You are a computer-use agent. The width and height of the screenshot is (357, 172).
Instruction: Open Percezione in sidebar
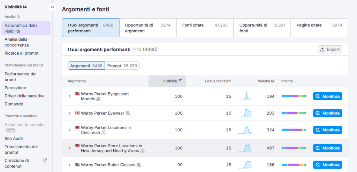pos(15,88)
